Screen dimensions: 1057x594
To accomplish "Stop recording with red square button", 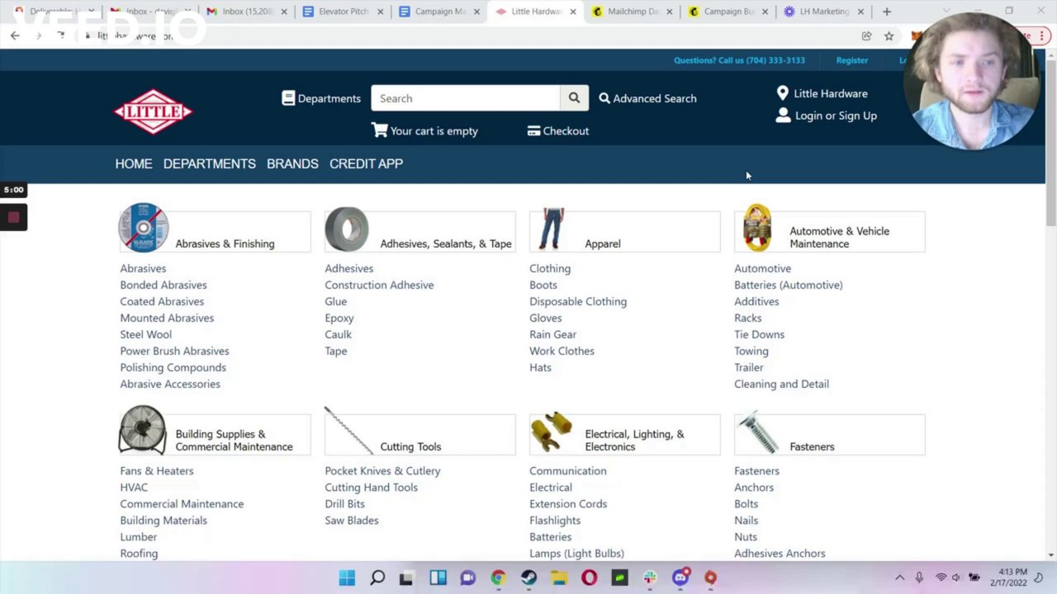I will [13, 218].
